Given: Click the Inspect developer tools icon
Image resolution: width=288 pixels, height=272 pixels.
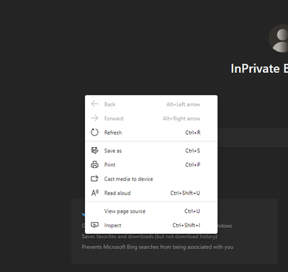Looking at the screenshot, I should (x=94, y=225).
